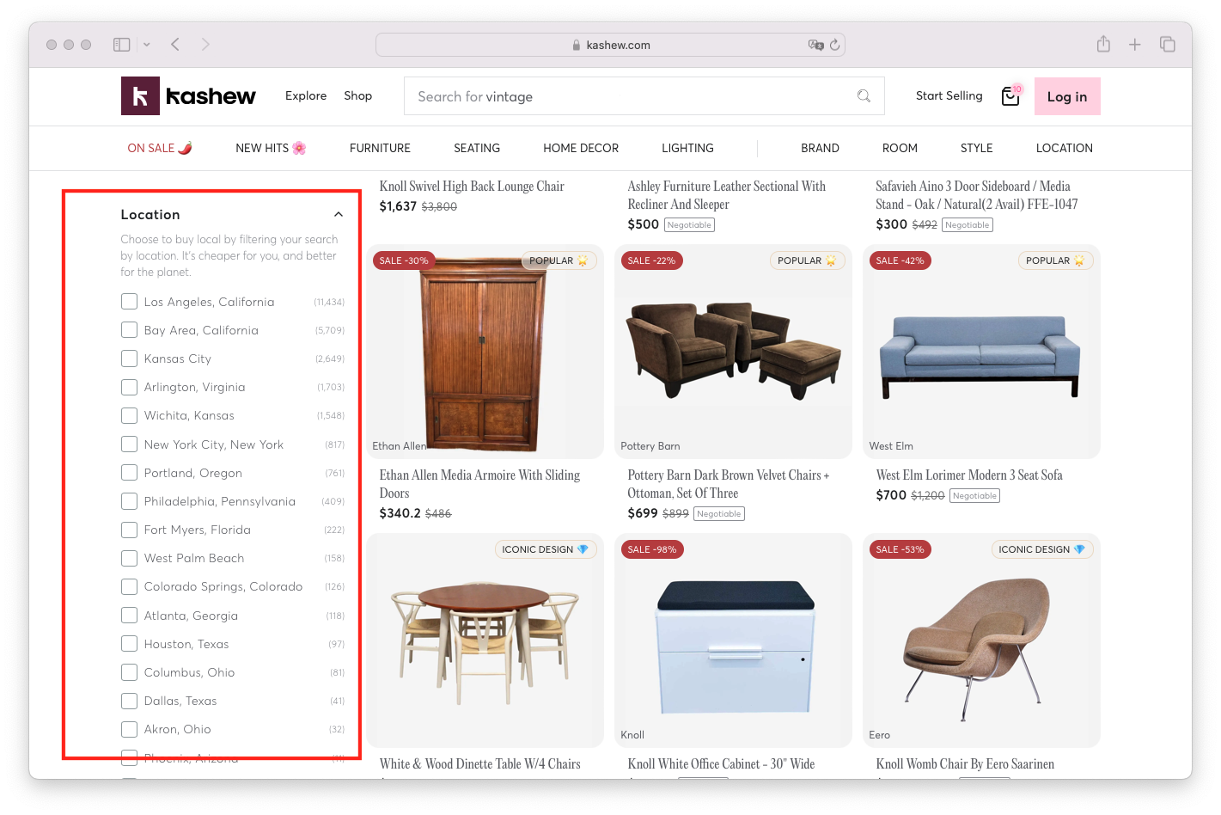Open SEATING category menu
This screenshot has height=815, width=1221.
[x=477, y=148]
